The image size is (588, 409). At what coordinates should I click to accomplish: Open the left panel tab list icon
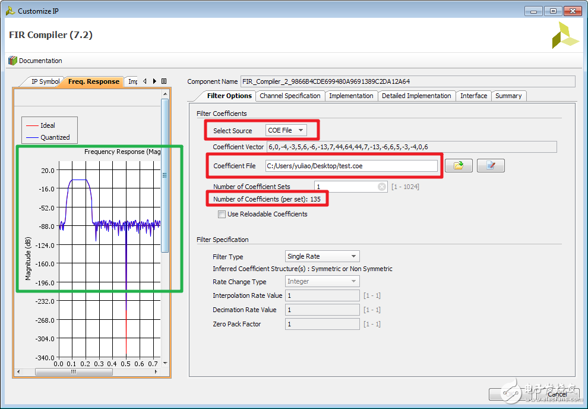click(164, 81)
